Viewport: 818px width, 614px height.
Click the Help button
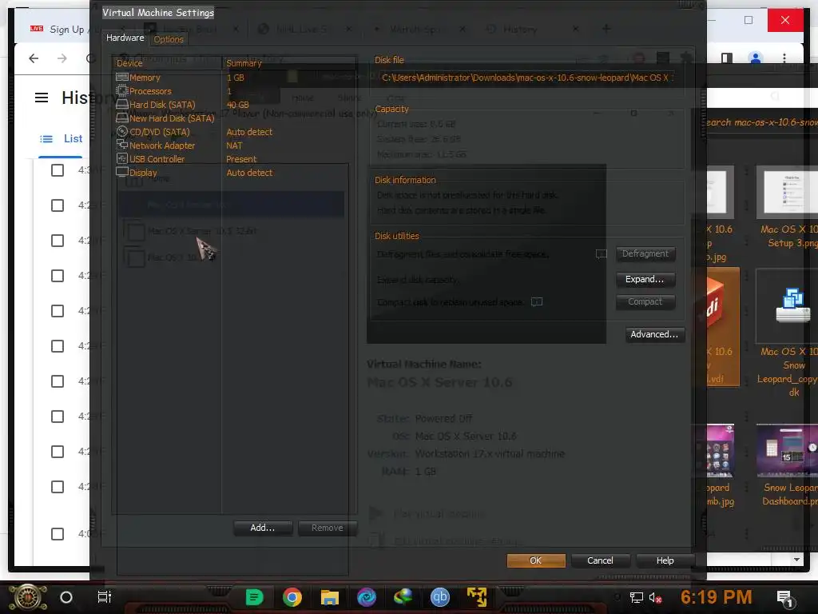(x=665, y=560)
